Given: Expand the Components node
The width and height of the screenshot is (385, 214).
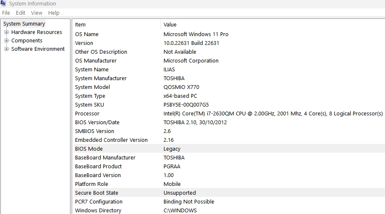Looking at the screenshot, I should coord(7,41).
